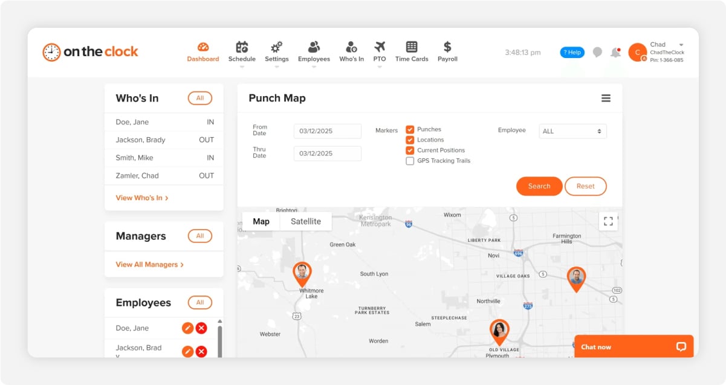The image size is (726, 385).
Task: Click the blue Help button
Action: click(x=572, y=53)
